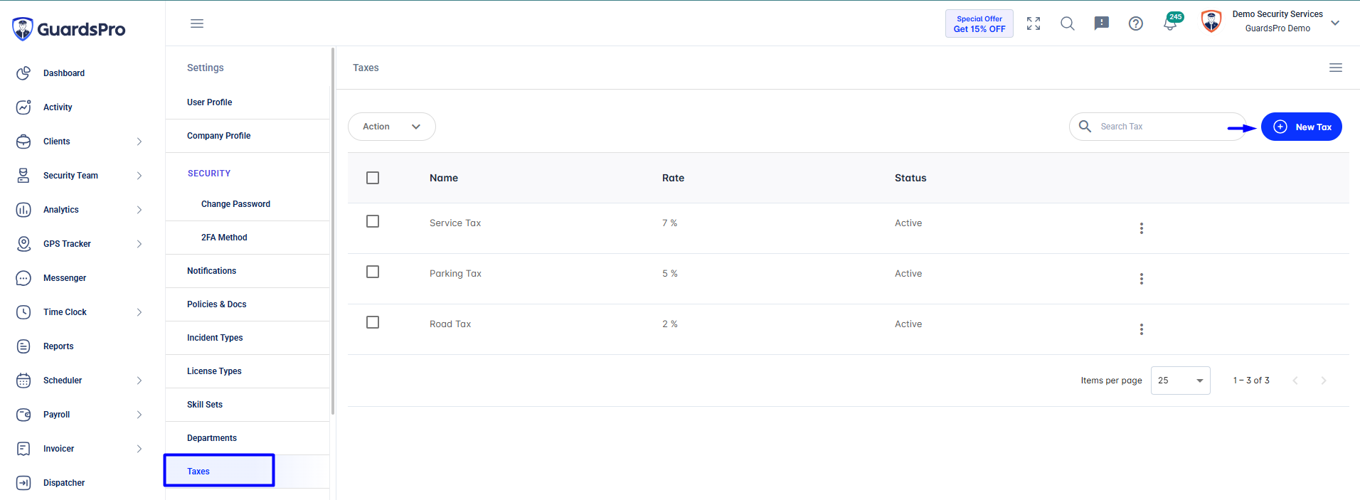1360x500 pixels.
Task: Open the Taxes panel menu icon
Action: click(1336, 68)
